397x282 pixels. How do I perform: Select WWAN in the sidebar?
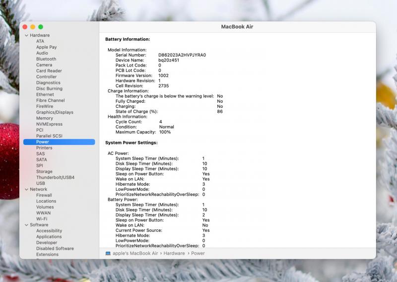[43, 213]
